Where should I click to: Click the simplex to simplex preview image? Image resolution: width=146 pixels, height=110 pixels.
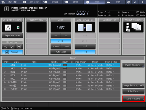click(x=85, y=27)
